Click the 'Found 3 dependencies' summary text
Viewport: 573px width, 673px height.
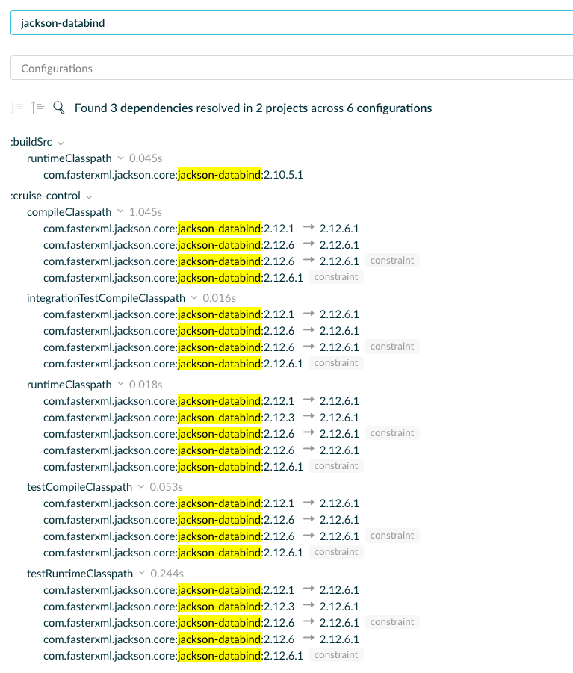[253, 108]
